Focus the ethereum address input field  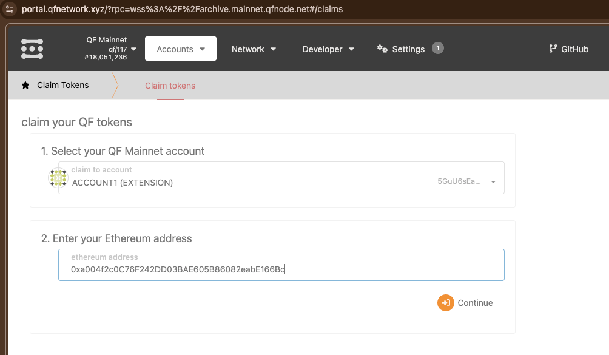pos(281,269)
